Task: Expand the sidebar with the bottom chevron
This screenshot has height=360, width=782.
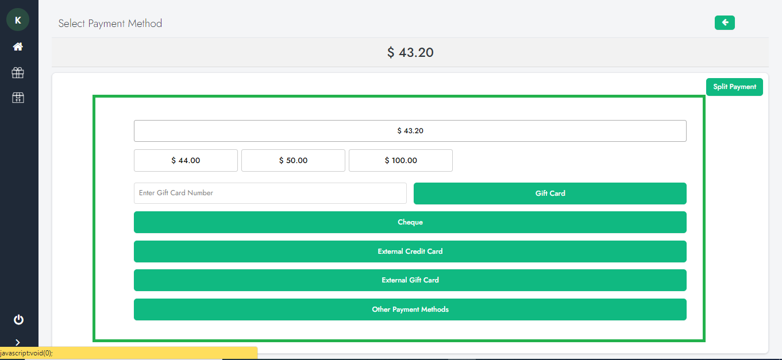Action: [x=18, y=342]
